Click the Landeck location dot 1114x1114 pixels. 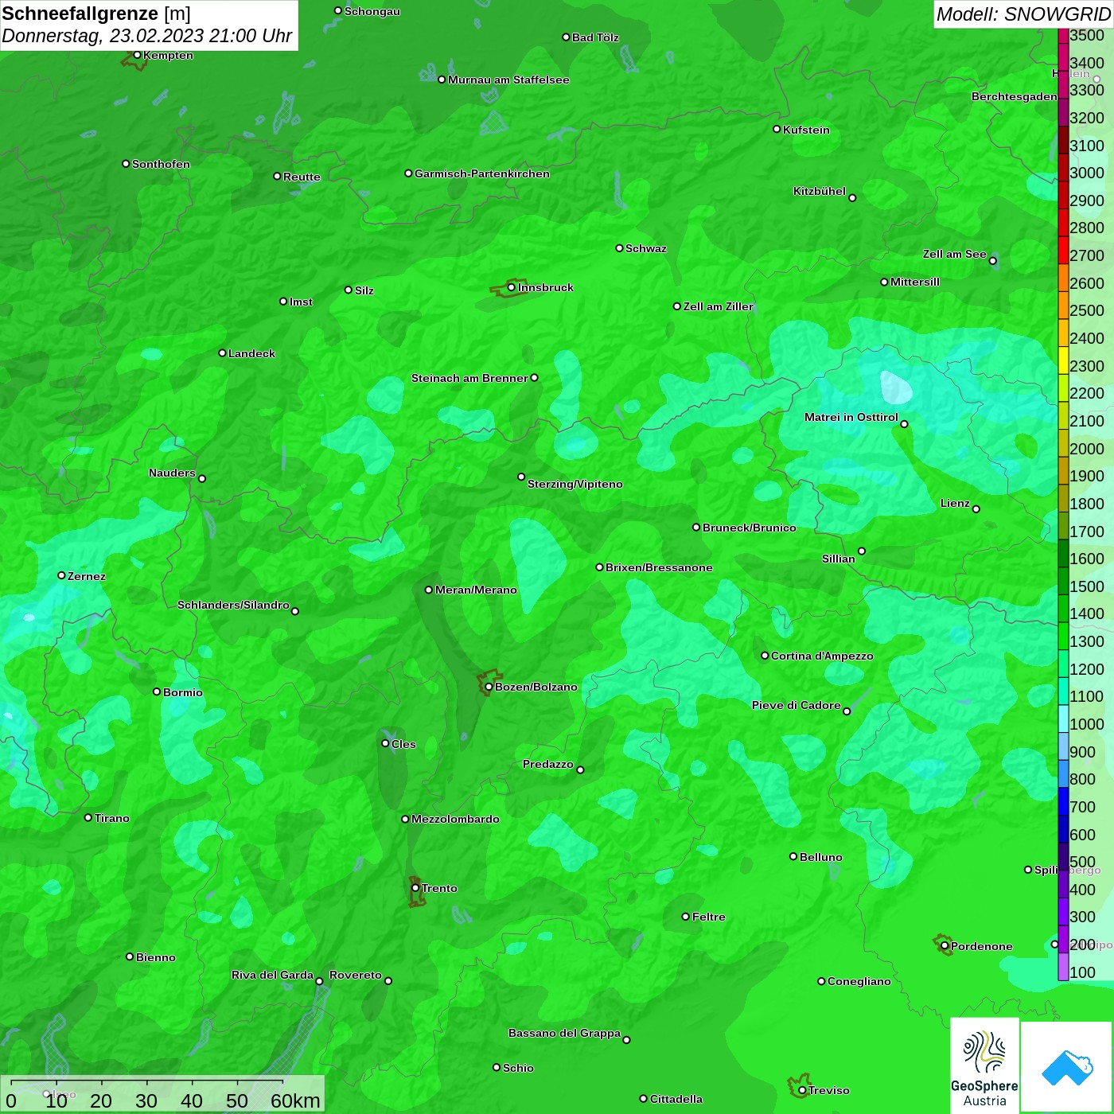tap(222, 353)
